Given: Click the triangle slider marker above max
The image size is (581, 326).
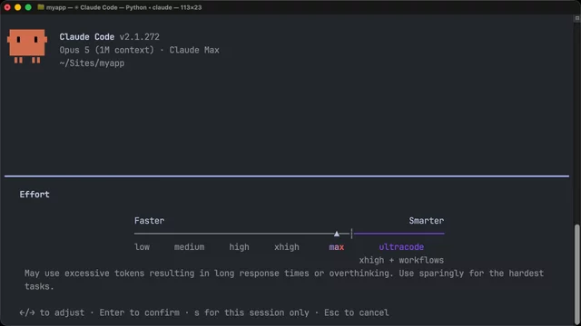Looking at the screenshot, I should pos(337,234).
